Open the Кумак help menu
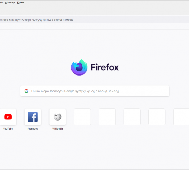This screenshot has width=189, height=170. [21, 3]
